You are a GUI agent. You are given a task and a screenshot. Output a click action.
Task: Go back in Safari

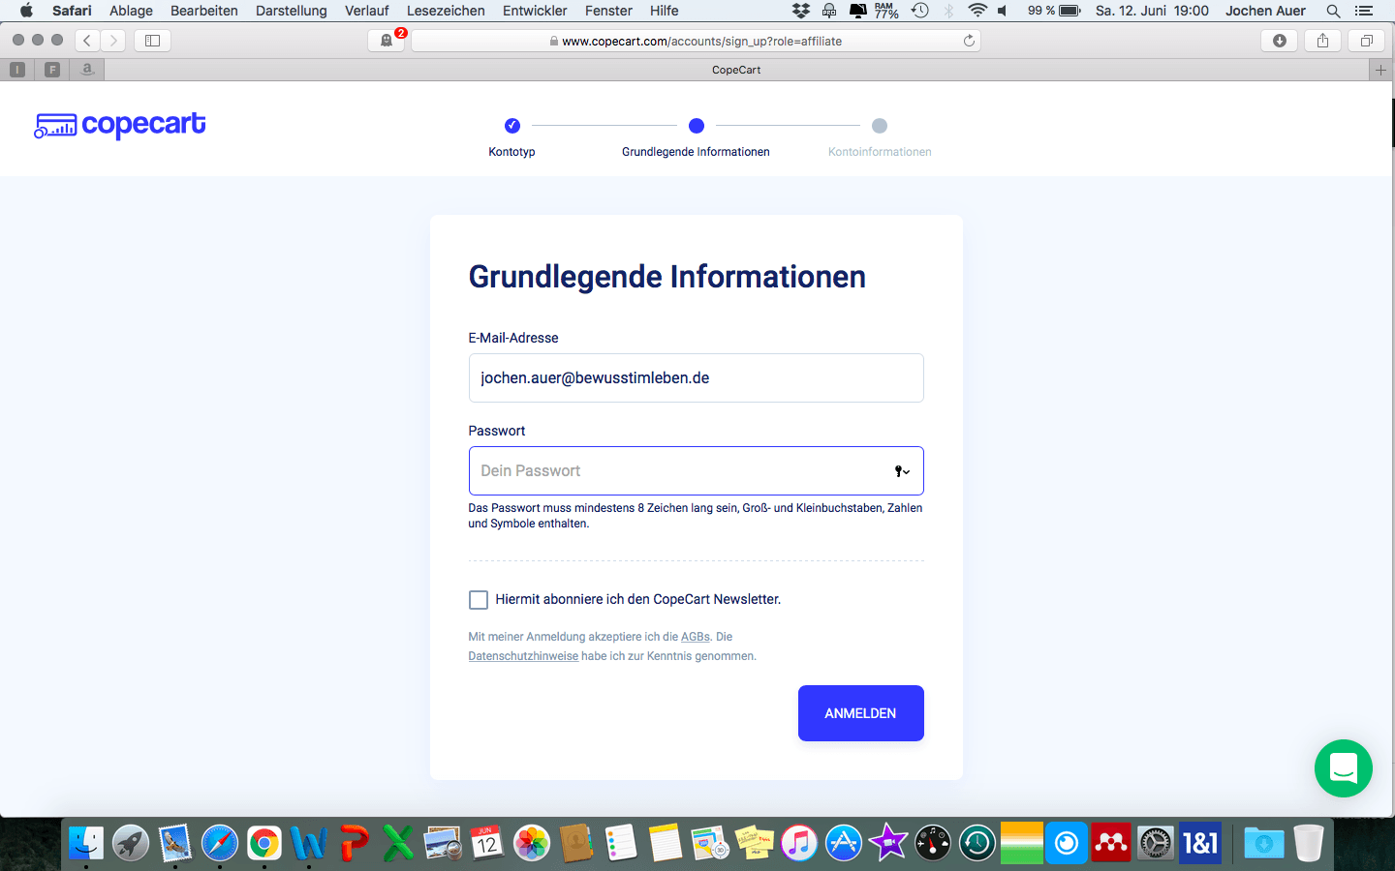(87, 41)
